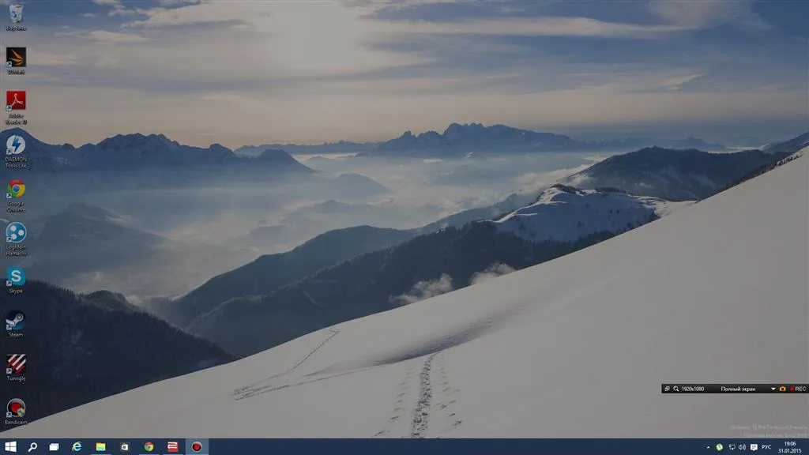
Task: Open the clock showing 19:06
Action: [789, 447]
